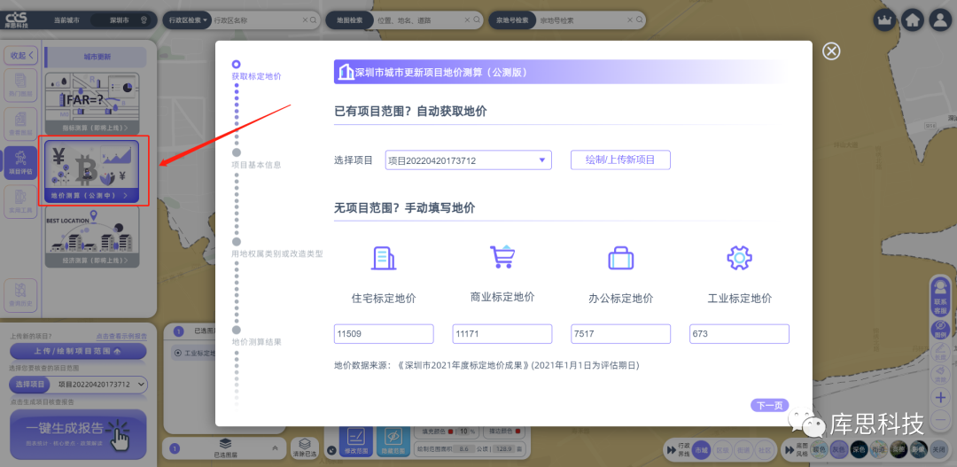Go to 地价测算结果 step
The height and width of the screenshot is (467, 957).
(x=256, y=342)
